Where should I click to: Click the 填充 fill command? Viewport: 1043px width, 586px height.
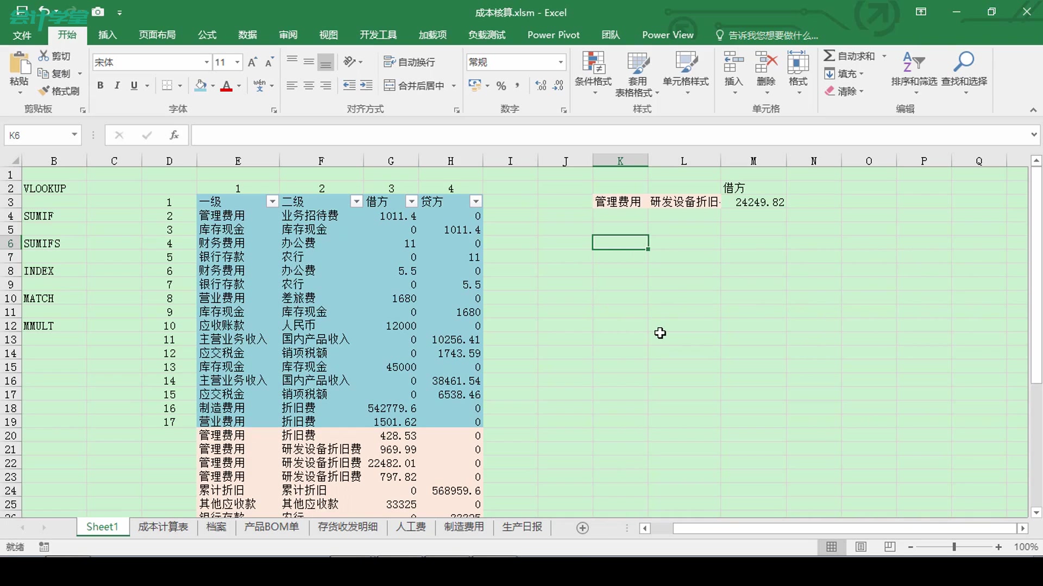coord(844,74)
